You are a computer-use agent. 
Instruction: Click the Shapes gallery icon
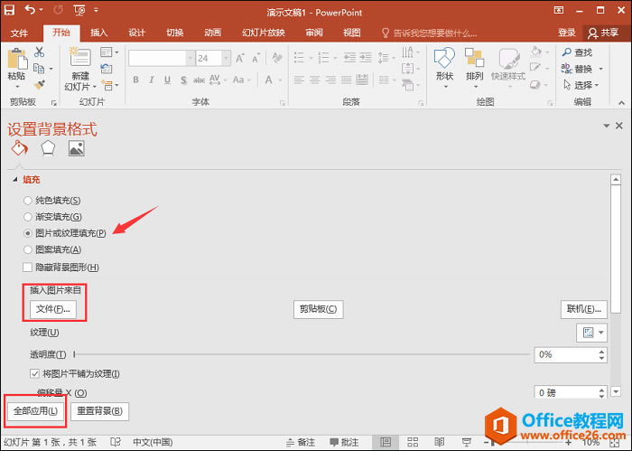[x=443, y=59]
